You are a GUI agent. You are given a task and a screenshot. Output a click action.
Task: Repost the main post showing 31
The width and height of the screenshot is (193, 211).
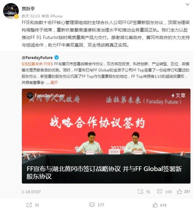coord(33,205)
